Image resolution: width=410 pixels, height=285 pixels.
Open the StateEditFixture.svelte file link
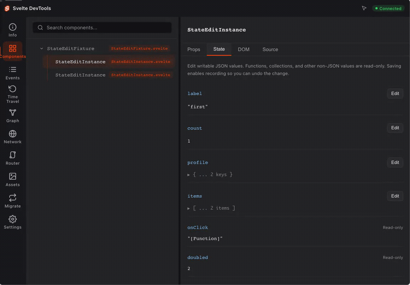point(139,48)
